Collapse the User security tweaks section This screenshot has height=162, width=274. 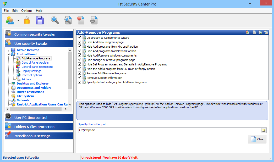pyautogui.click(x=39, y=43)
